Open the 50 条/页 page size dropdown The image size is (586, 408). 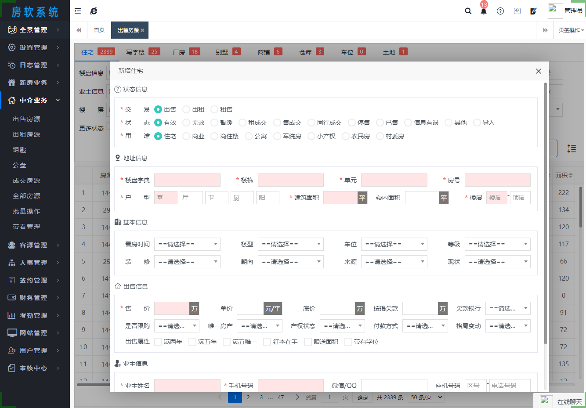point(426,397)
